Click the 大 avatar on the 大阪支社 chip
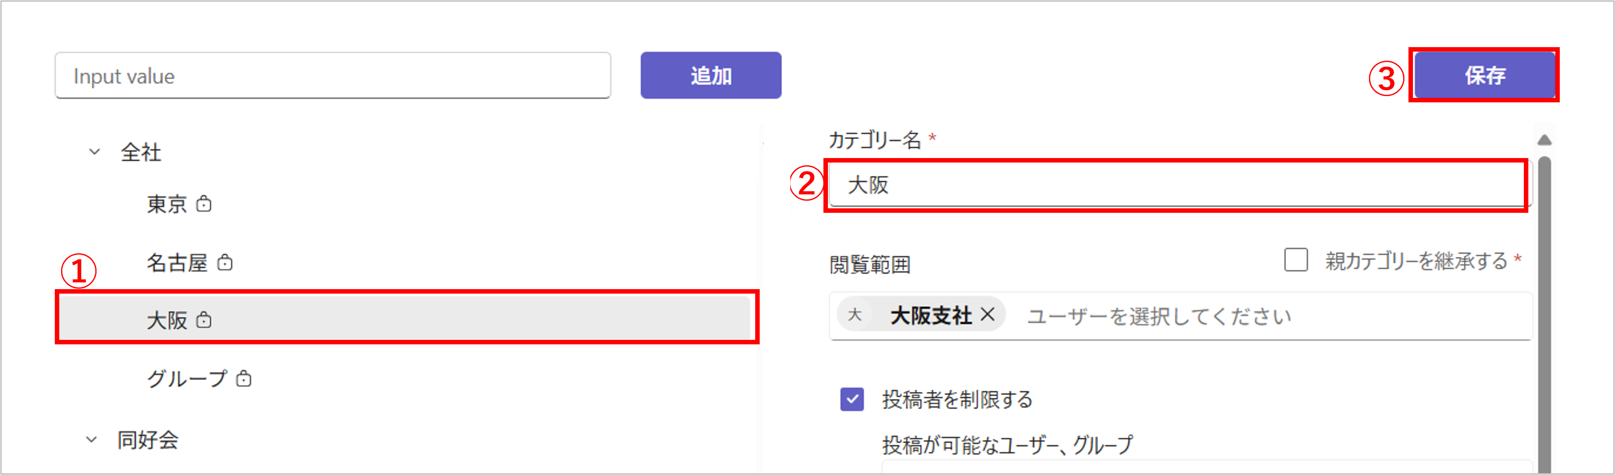The image size is (1615, 475). click(854, 315)
